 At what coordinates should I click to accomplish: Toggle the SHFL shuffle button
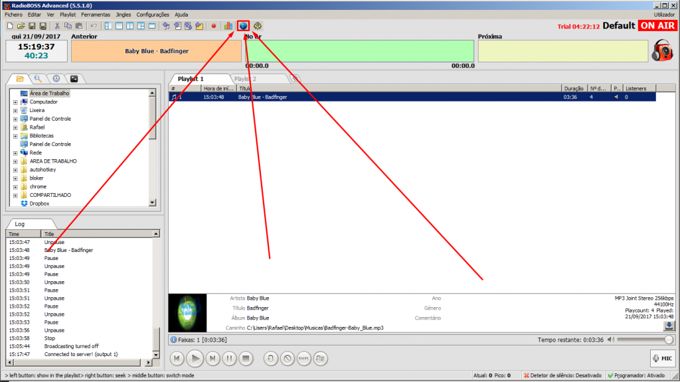pos(304,359)
